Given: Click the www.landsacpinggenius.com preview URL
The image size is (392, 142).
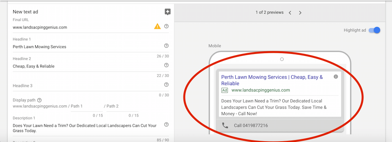Looking at the screenshot, I should coord(261,90).
